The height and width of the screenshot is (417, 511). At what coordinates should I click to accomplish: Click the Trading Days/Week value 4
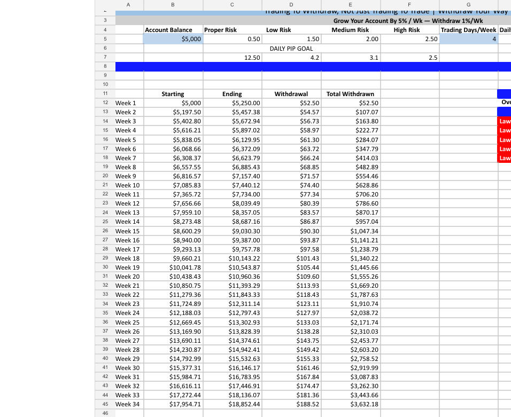coord(469,39)
